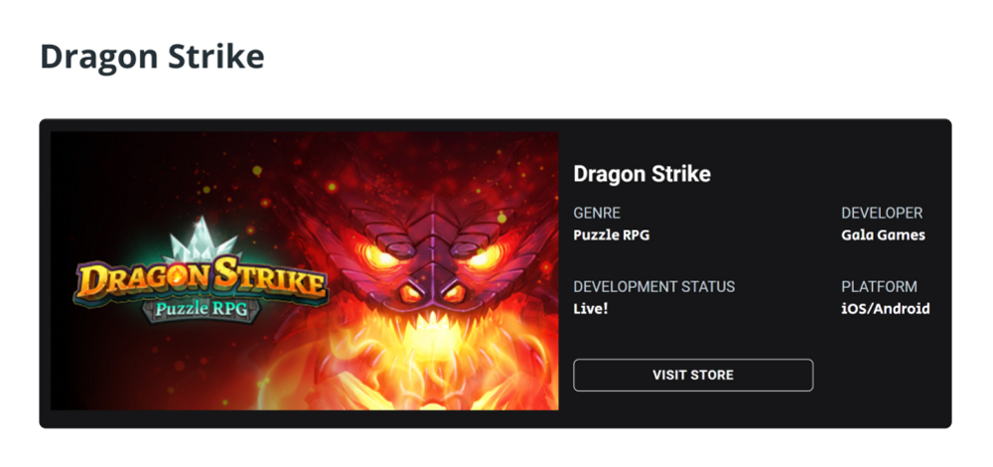Click the Dragon Strike golden logo text
The height and width of the screenshot is (467, 993).
(202, 278)
